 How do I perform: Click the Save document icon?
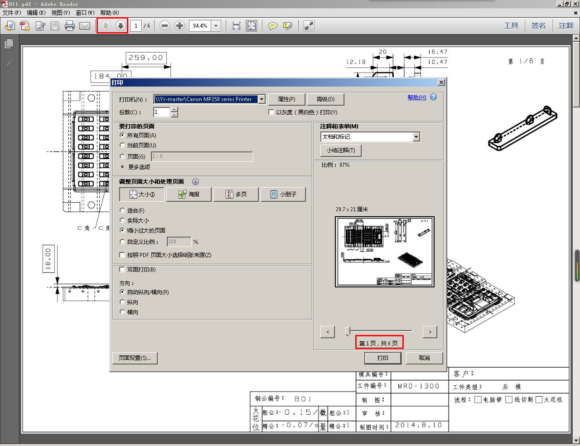54,26
